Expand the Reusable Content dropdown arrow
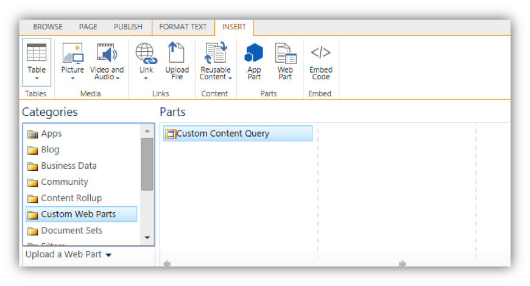The image size is (530, 286). pyautogui.click(x=230, y=78)
